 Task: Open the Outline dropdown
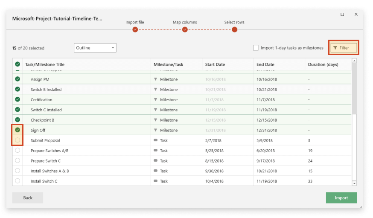pos(95,48)
